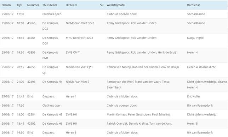
Task: Select ZVVS H6 away team cell
Action: tap(71, 114)
